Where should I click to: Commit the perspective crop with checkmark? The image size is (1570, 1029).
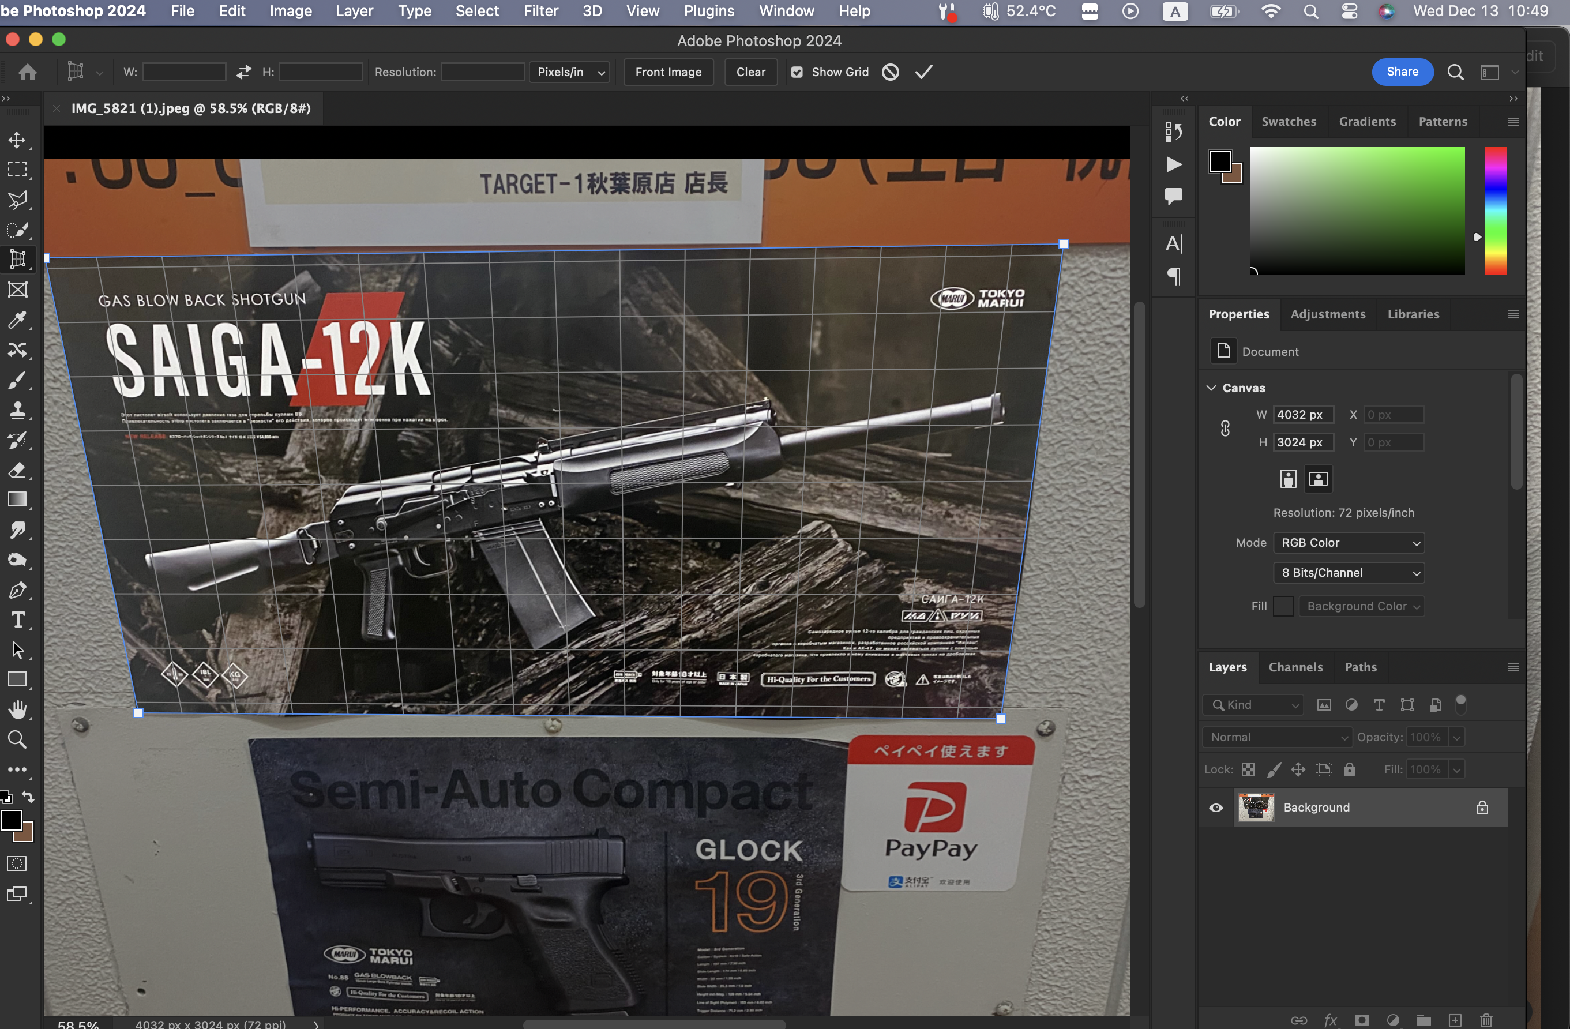(923, 72)
